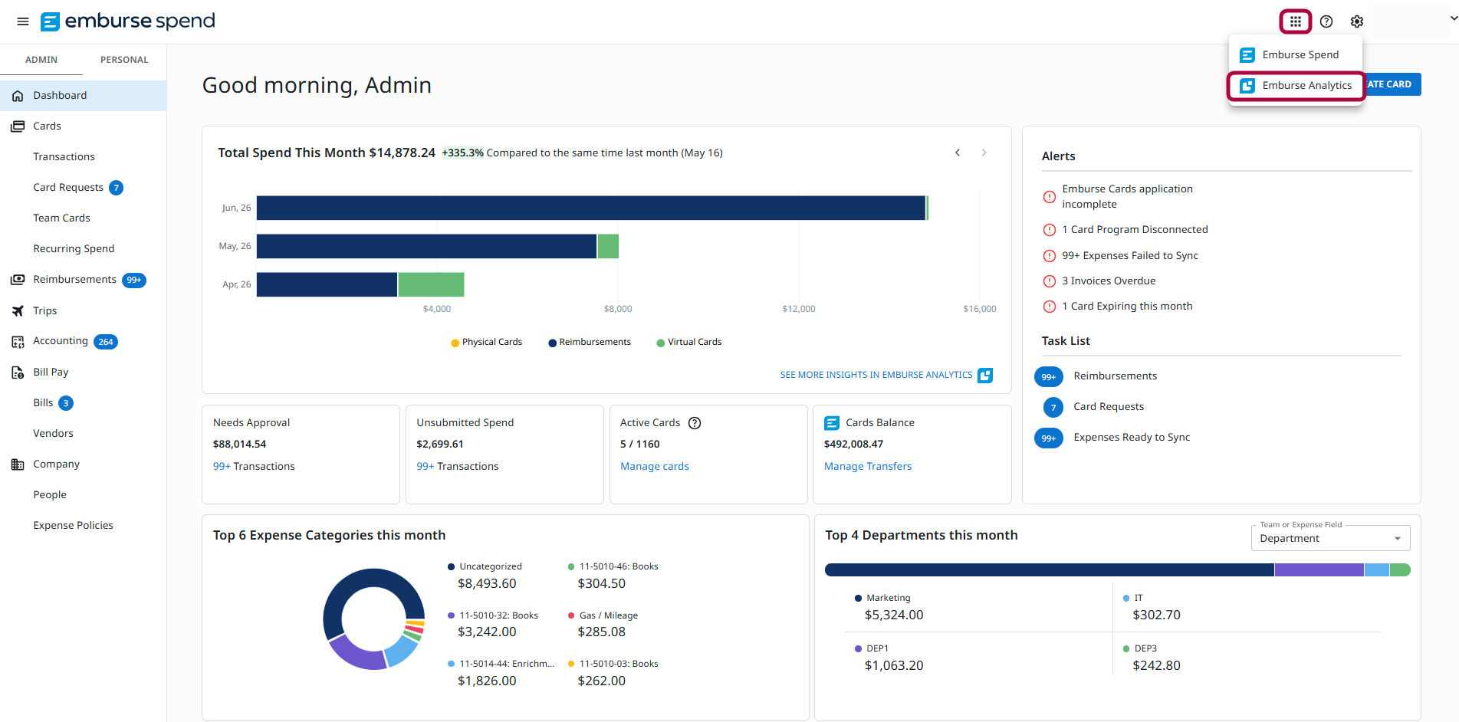Select the Gas / Mileage category entry

pos(609,615)
